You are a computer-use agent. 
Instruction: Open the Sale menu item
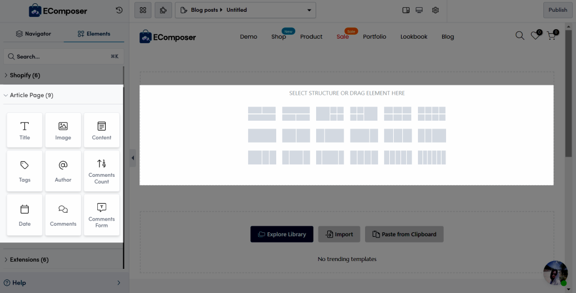pyautogui.click(x=343, y=36)
